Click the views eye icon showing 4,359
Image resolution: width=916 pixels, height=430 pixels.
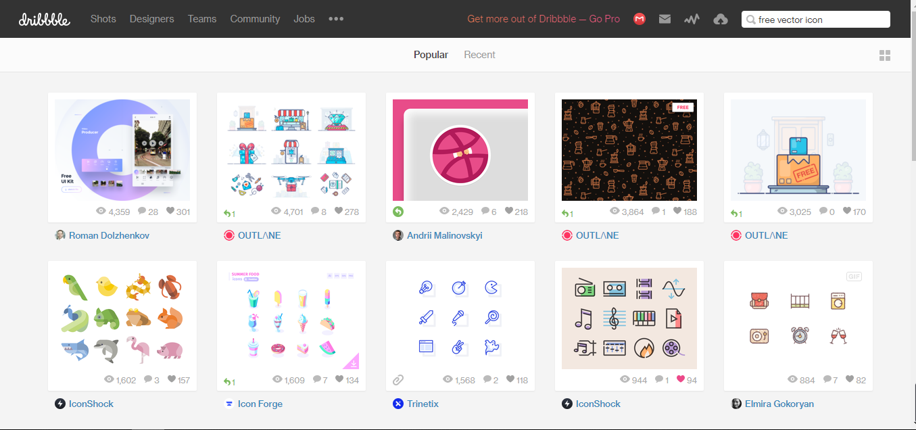101,212
